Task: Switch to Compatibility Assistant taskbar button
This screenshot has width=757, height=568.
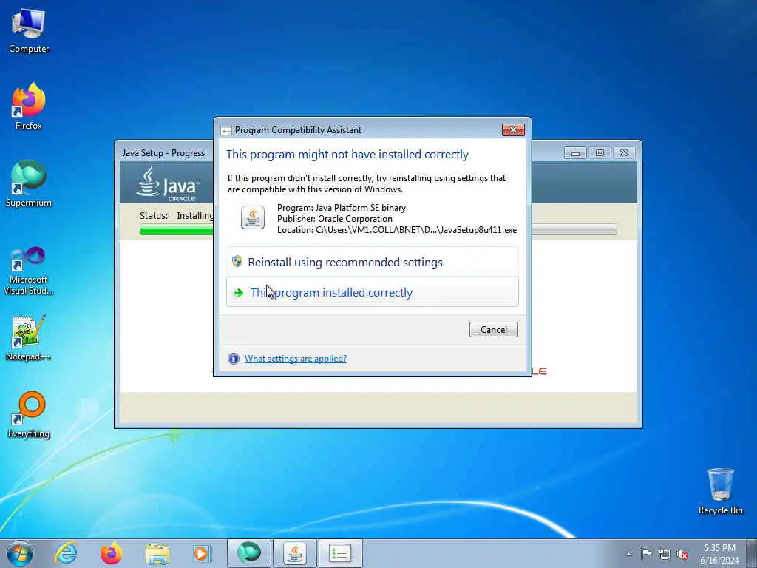Action: (x=340, y=553)
